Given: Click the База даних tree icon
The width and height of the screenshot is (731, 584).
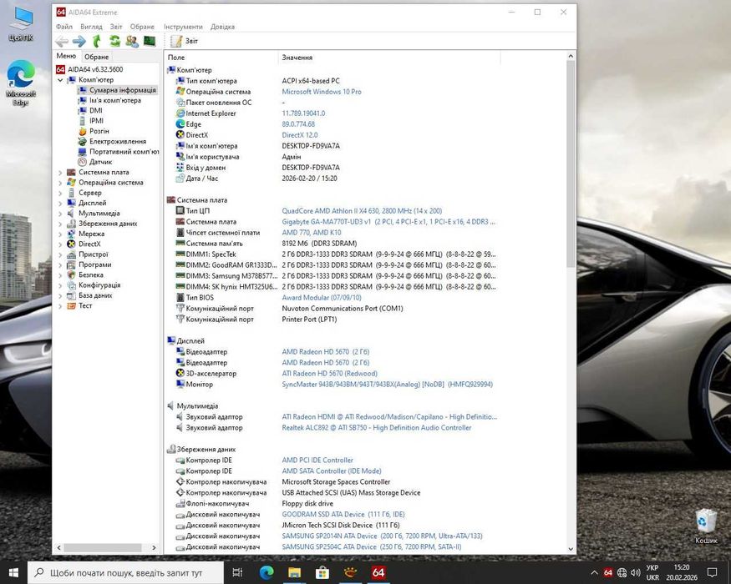Looking at the screenshot, I should tap(71, 295).
